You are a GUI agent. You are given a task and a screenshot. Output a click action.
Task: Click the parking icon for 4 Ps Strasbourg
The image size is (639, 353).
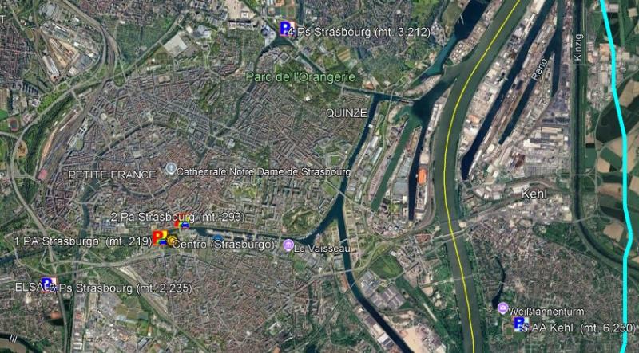287,29
